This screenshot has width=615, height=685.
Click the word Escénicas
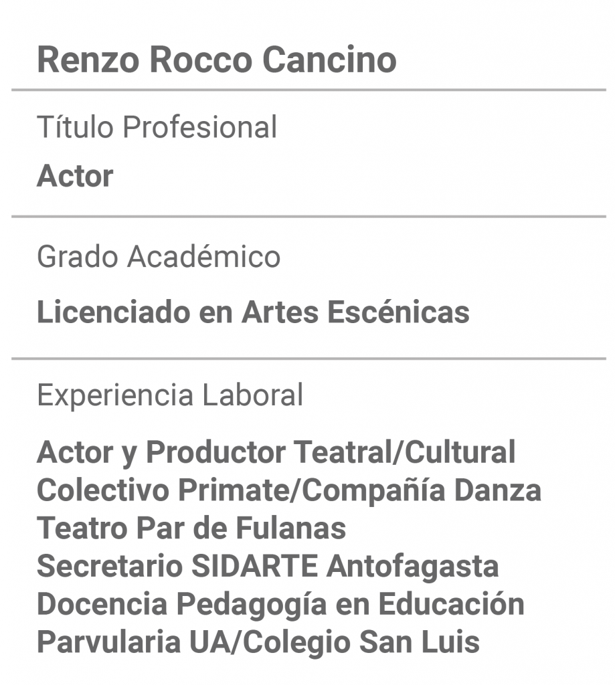tap(399, 312)
